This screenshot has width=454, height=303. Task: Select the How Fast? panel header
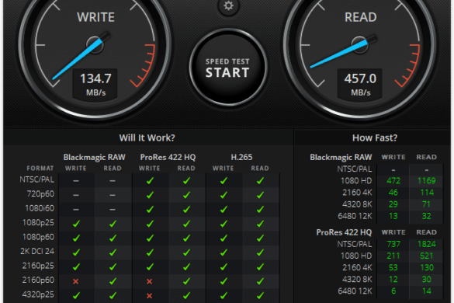pos(375,138)
